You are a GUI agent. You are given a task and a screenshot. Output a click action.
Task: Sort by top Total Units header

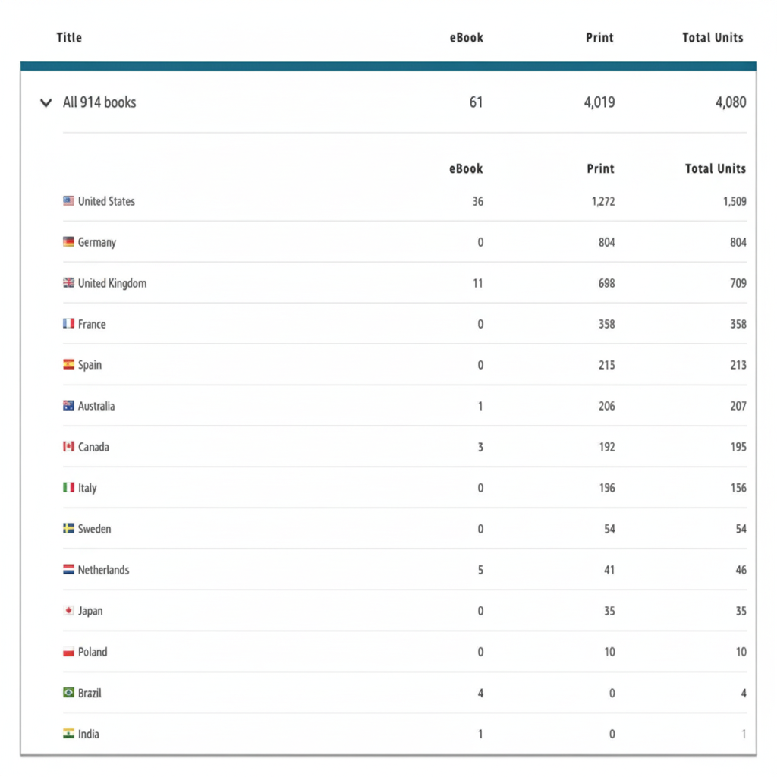[713, 38]
